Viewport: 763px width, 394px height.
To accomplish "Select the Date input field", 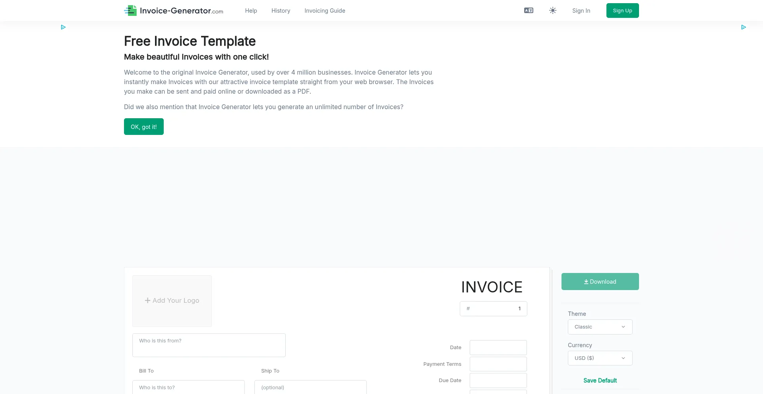I will pyautogui.click(x=498, y=348).
